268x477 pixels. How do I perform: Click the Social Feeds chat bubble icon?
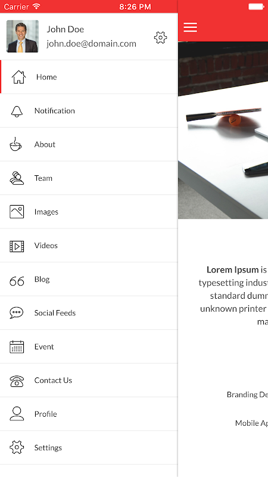tap(17, 312)
